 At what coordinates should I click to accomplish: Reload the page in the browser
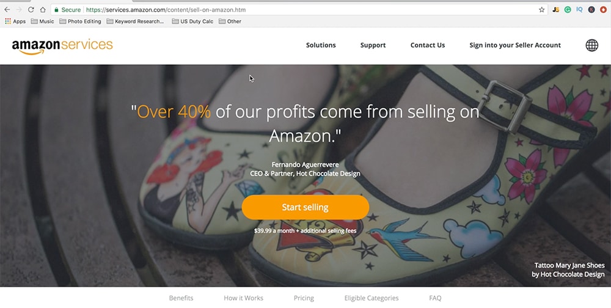[31, 10]
